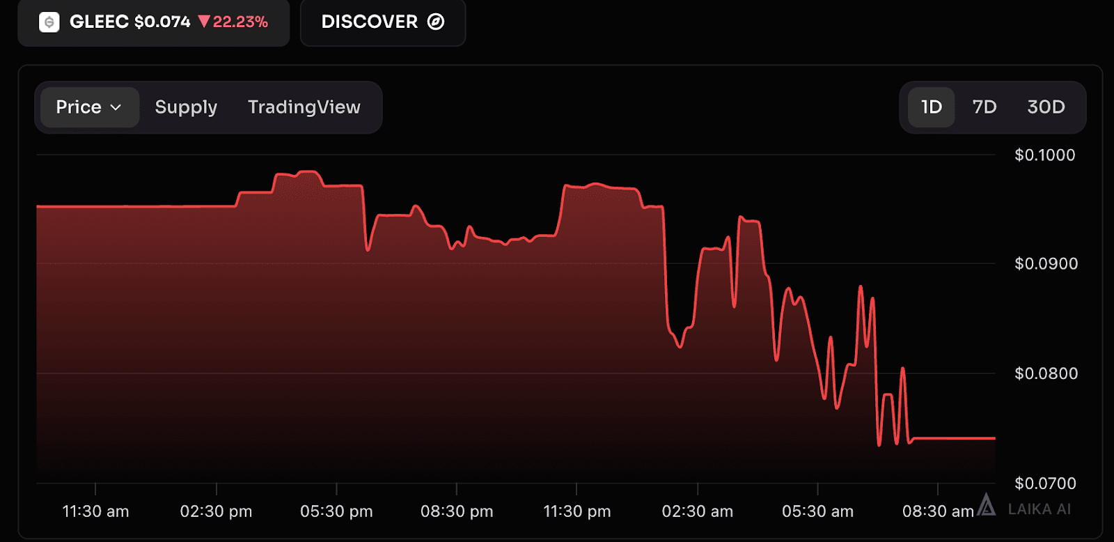Click the LAIKA AI watermark text
1114x542 pixels.
tap(1040, 509)
